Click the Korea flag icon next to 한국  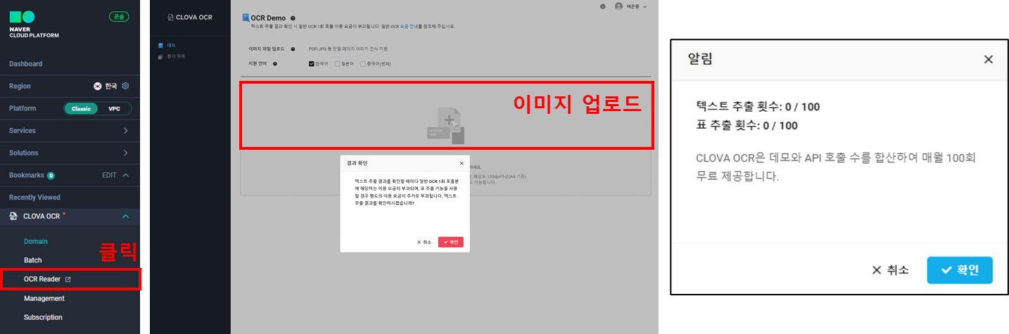(98, 86)
